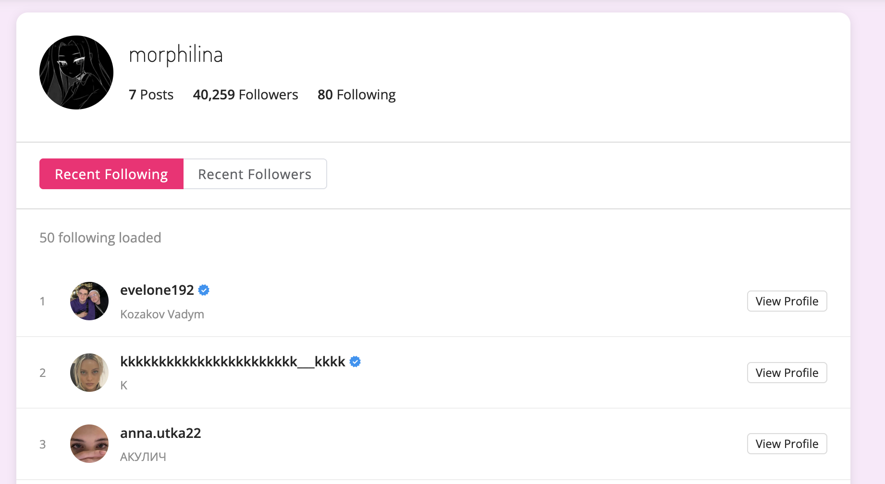This screenshot has width=885, height=484.
Task: Click the 7 Posts count
Action: (151, 95)
